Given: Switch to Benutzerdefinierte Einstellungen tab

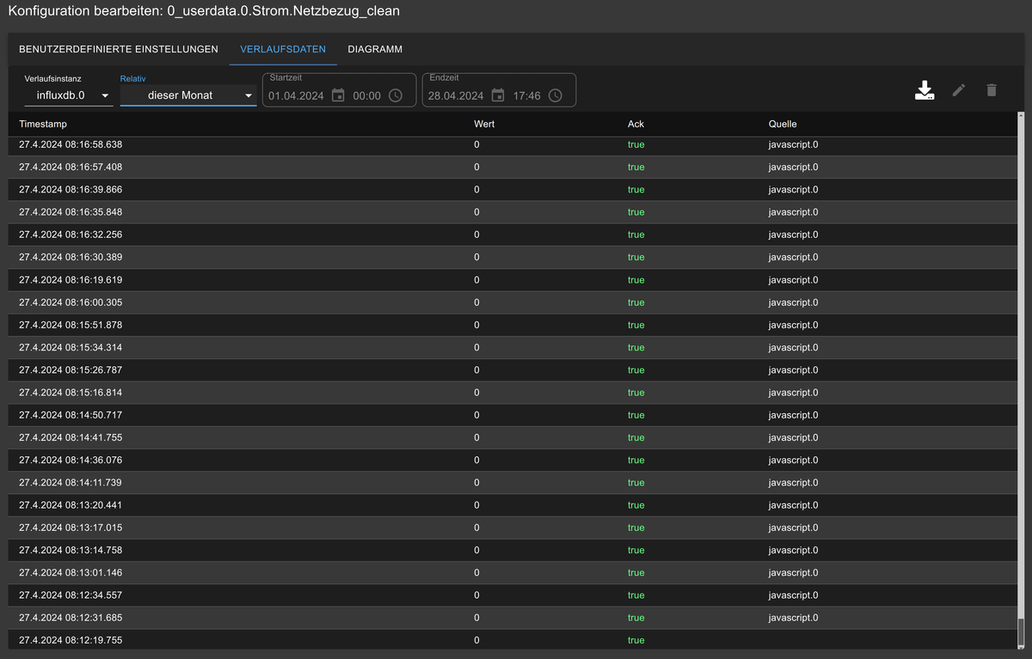Looking at the screenshot, I should (119, 50).
